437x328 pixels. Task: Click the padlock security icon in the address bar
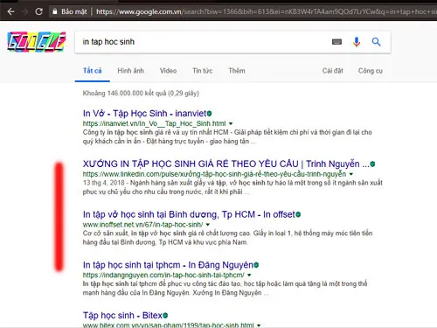tap(54, 11)
